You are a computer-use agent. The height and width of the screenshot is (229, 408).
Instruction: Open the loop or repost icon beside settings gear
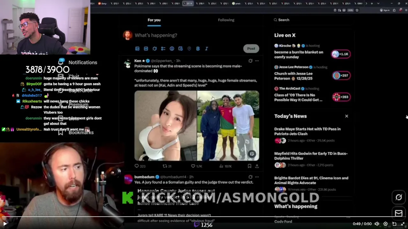pyautogui.click(x=394, y=224)
